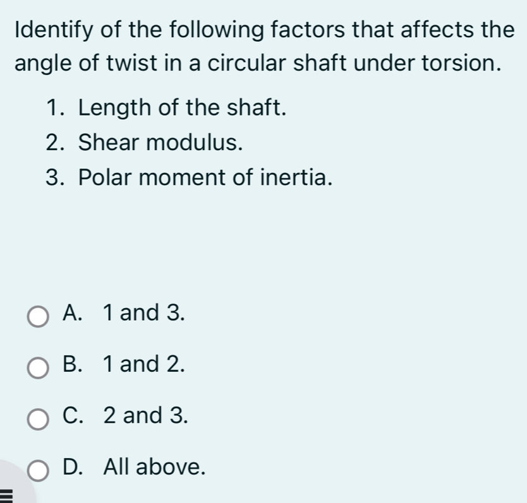The width and height of the screenshot is (527, 503).
Task: Click the letter "C." option label
Action: pos(75,415)
